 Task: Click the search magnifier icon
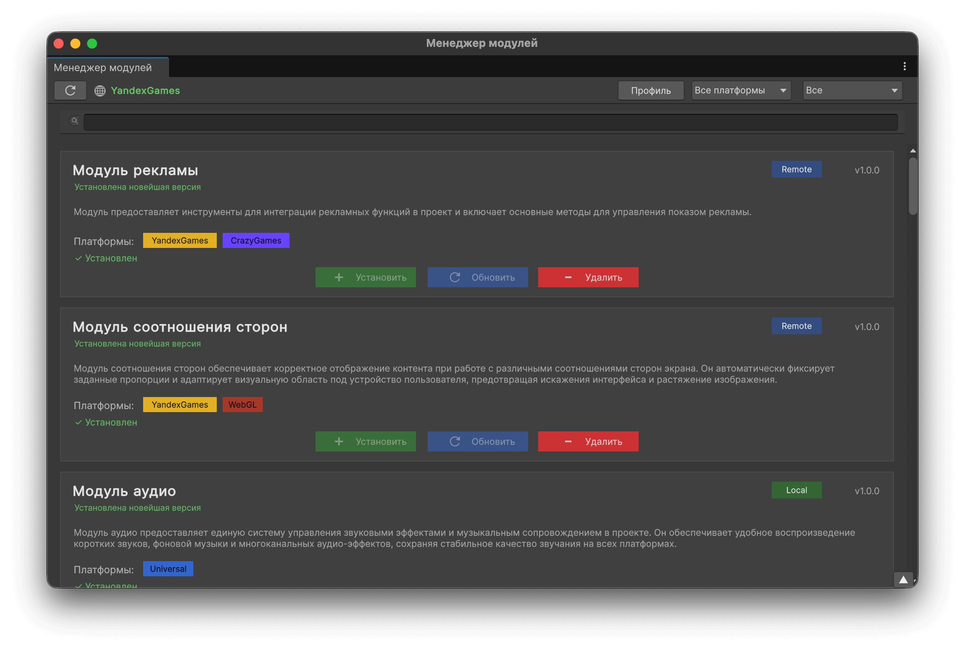74,121
